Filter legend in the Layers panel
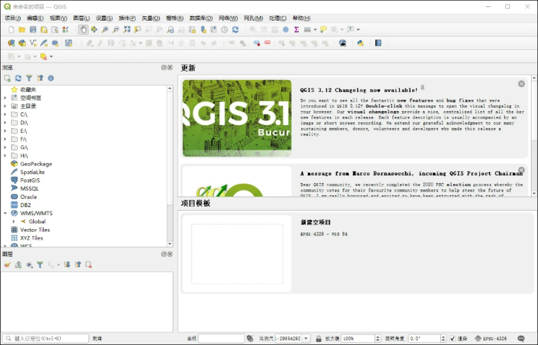Image resolution: width=538 pixels, height=345 pixels. click(x=40, y=265)
